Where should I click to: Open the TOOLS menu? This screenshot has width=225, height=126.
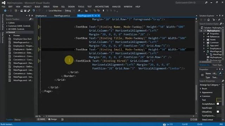[81, 7]
